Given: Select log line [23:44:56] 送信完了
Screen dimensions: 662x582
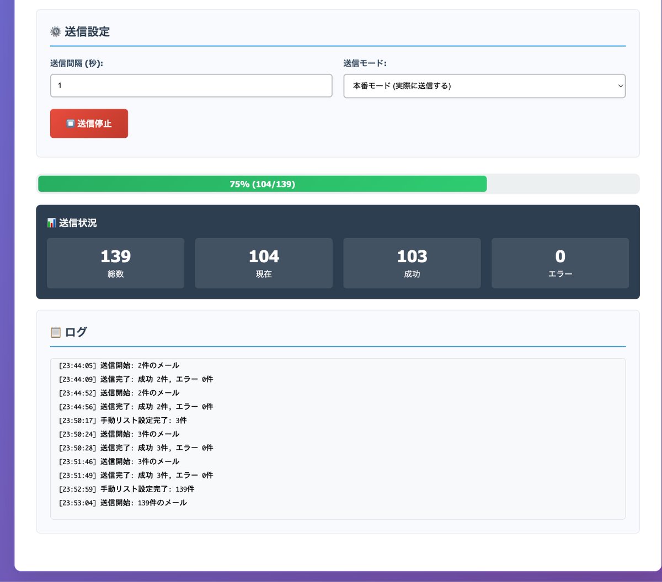Looking at the screenshot, I should click(136, 407).
